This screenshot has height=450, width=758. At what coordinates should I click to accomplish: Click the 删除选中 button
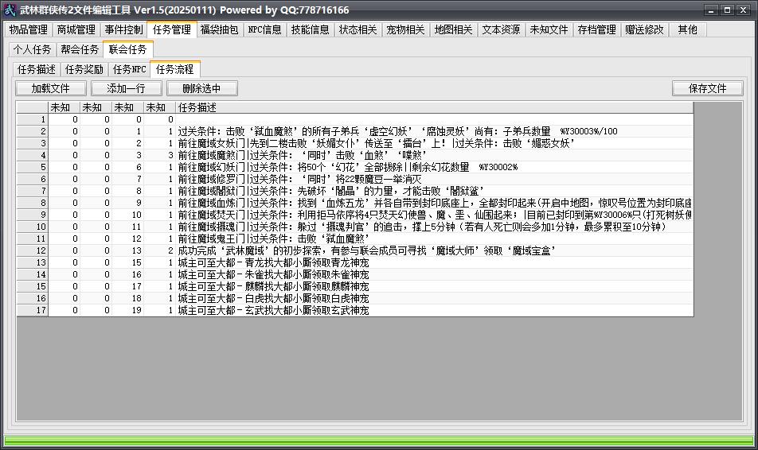(201, 88)
